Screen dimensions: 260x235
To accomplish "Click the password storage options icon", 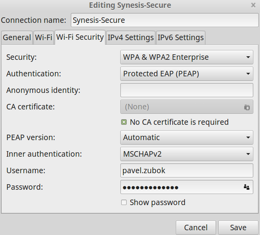I will point(247,187).
